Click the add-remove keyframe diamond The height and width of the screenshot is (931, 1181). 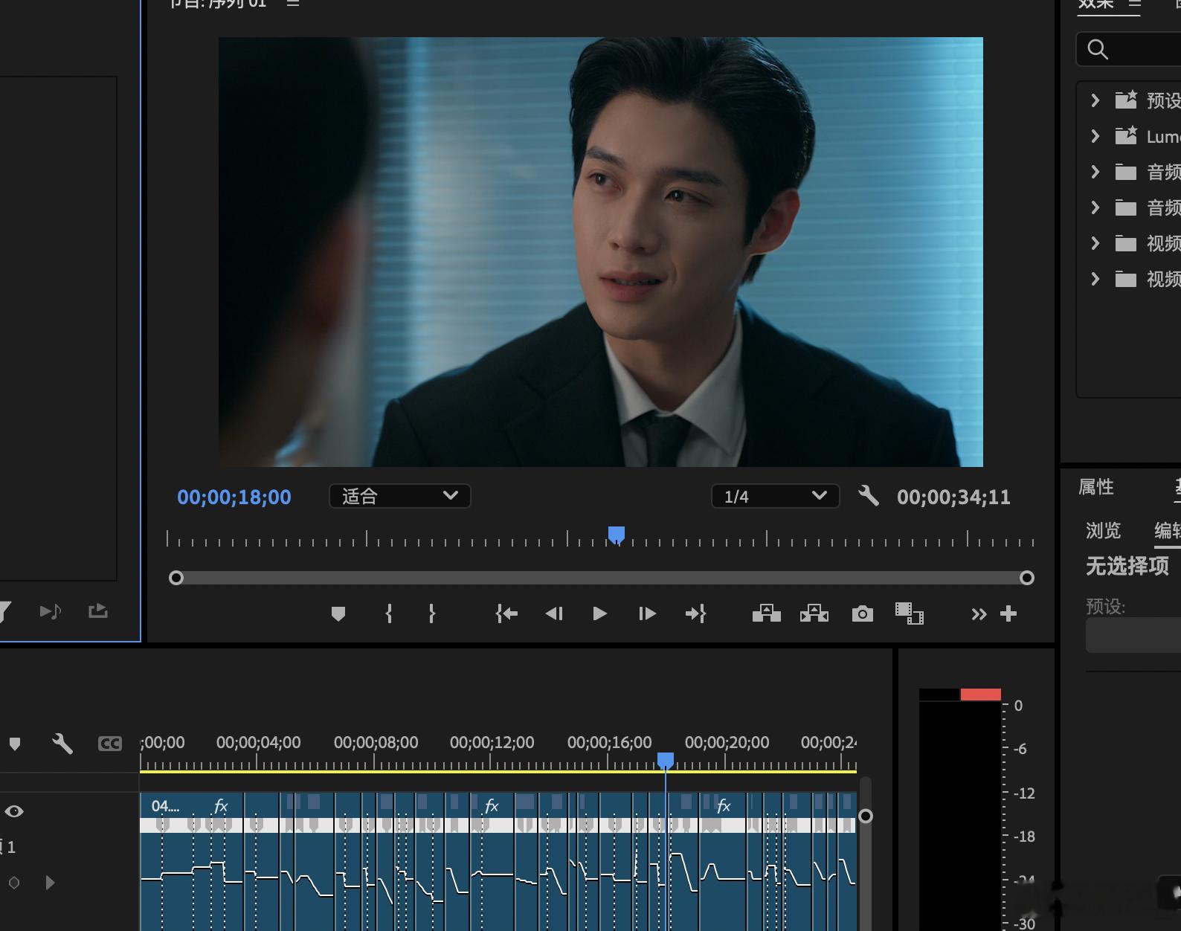click(14, 883)
